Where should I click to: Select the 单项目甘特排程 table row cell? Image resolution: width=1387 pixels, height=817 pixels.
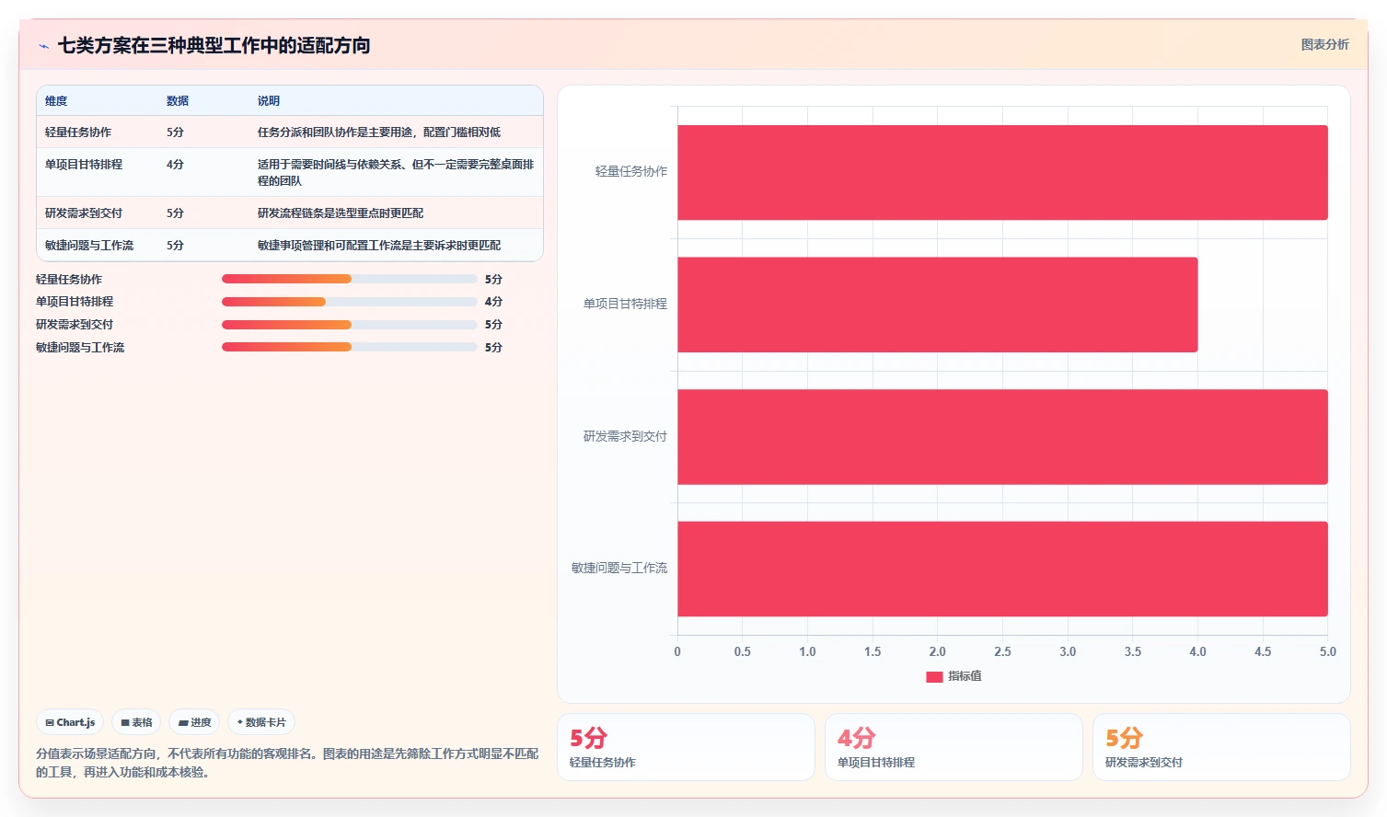pyautogui.click(x=84, y=165)
